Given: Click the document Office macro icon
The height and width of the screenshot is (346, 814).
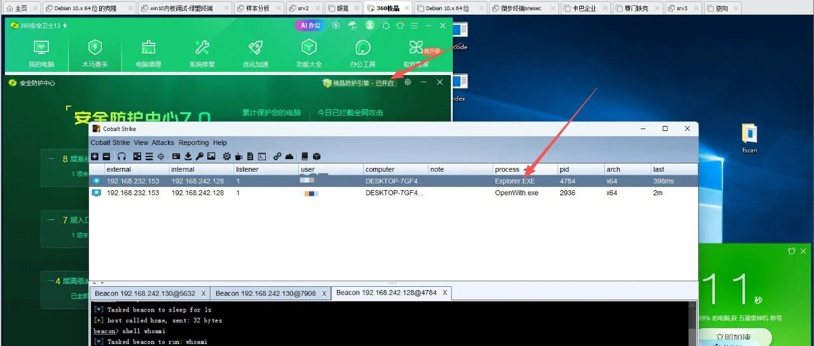Looking at the screenshot, I should pos(250,156).
